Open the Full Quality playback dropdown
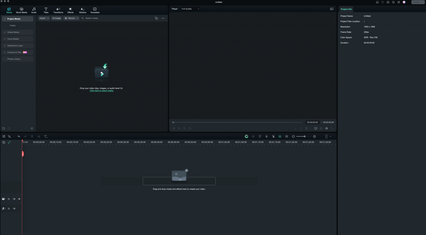This screenshot has width=426, height=235. click(190, 9)
